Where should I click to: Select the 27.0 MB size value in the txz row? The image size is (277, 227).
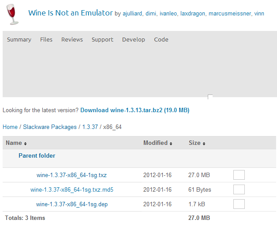click(x=199, y=175)
